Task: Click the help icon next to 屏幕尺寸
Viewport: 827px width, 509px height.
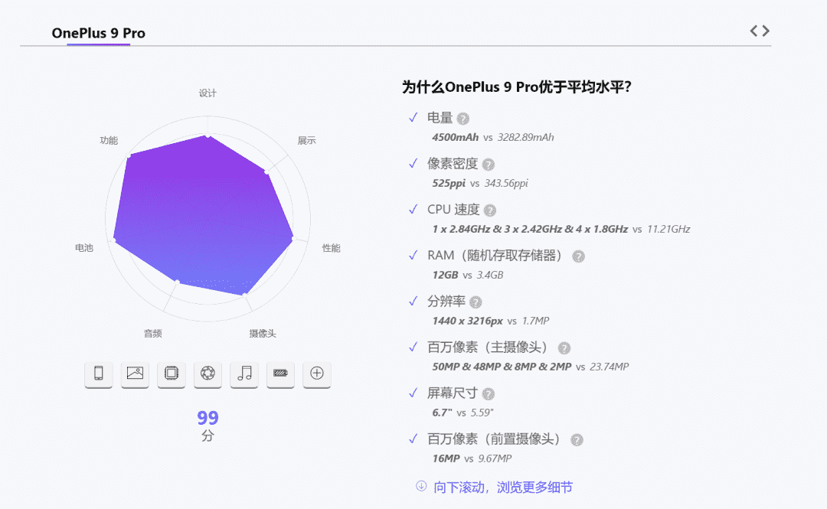Action: [x=488, y=394]
